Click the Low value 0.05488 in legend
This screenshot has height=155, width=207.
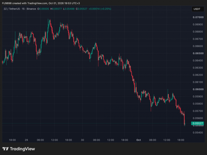69,9
